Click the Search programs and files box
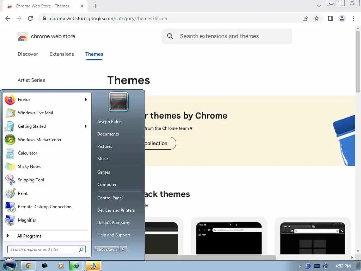 click(47, 249)
